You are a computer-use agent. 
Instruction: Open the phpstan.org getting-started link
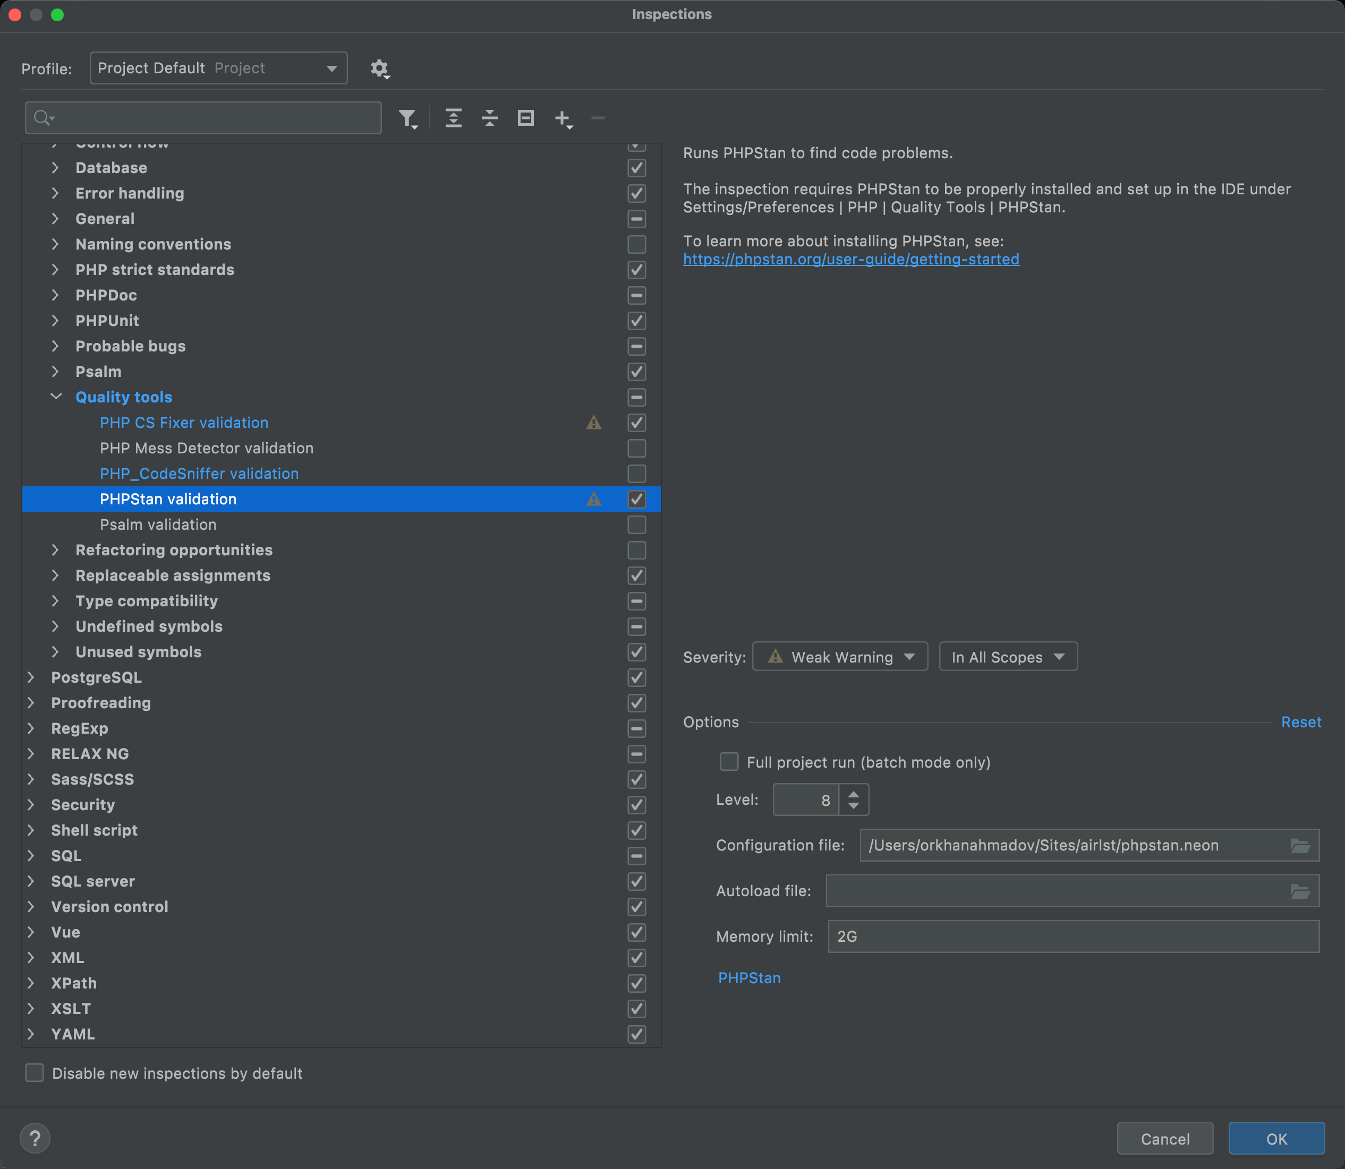tap(851, 260)
